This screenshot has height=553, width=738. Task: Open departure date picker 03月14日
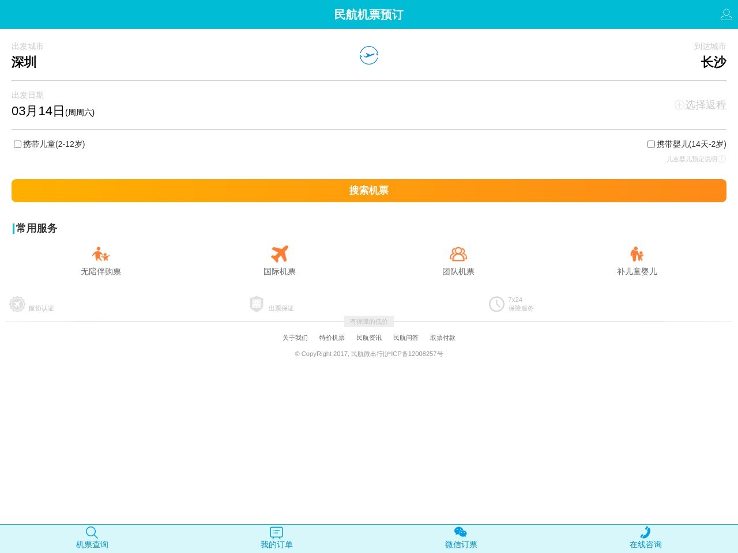point(38,111)
